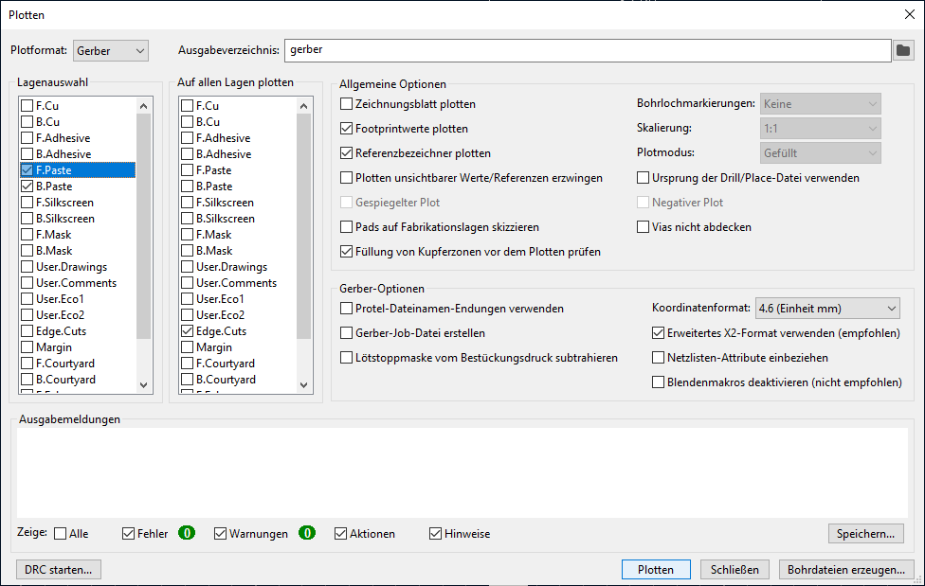Click the Plotten button
Viewport: 925px width, 586px height.
tap(656, 570)
